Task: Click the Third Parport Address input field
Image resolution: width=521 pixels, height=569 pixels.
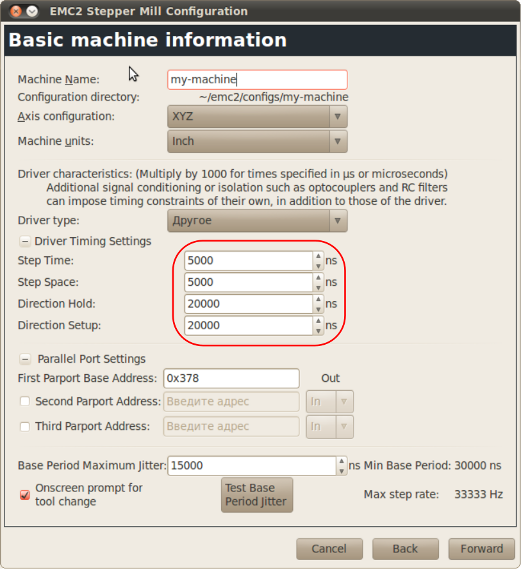Action: 231,426
